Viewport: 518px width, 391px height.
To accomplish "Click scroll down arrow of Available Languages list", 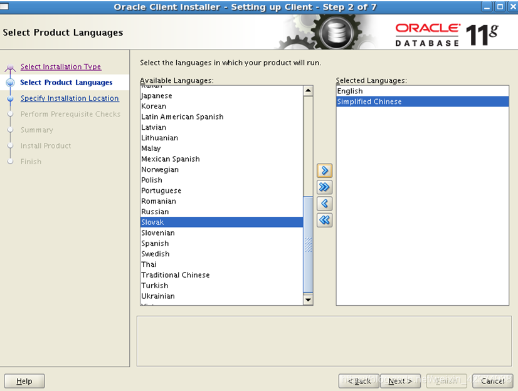I will pos(308,300).
